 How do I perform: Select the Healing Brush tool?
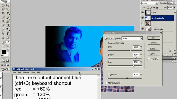pyautogui.click(x=3, y=18)
